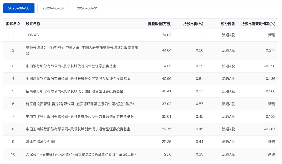Select 施罗德投资管理(香港)有限公司 shareholder name
282x164 pixels.
tap(80, 104)
